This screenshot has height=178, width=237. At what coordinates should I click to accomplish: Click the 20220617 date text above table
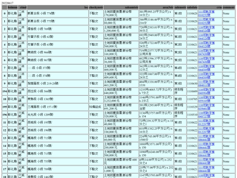click(7, 3)
